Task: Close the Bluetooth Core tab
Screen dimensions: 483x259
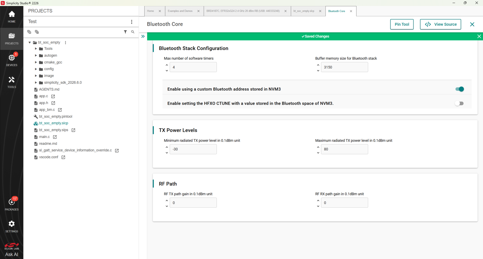Action: pyautogui.click(x=351, y=11)
